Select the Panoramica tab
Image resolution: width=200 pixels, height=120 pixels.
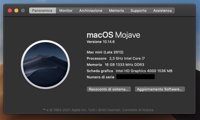click(x=43, y=10)
